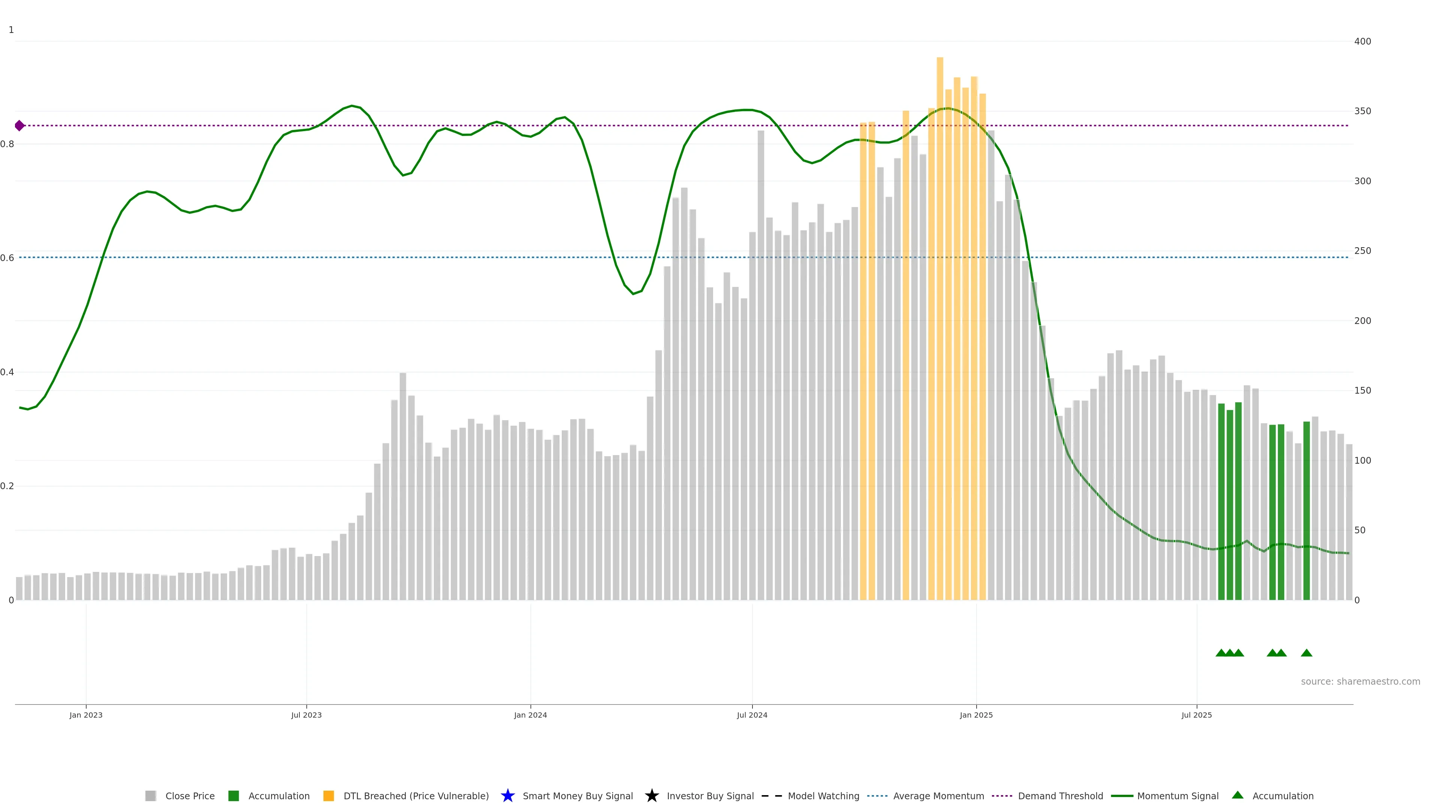This screenshot has width=1439, height=809.
Task: Click the tallest orange price bar
Action: (939, 335)
